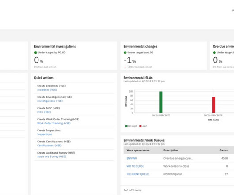The width and height of the screenshot is (234, 195).
Task: Click the green status icon under Overdue card
Action: coord(214,52)
